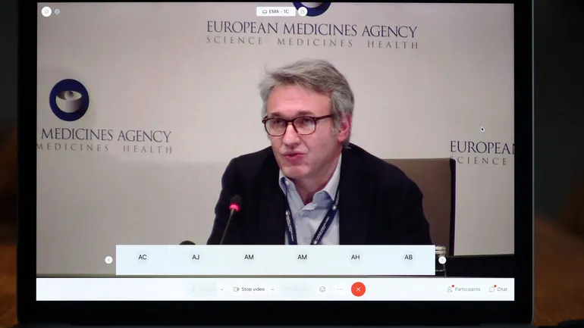
Task: Click the camera icon on Stop video
Action: [x=237, y=289]
